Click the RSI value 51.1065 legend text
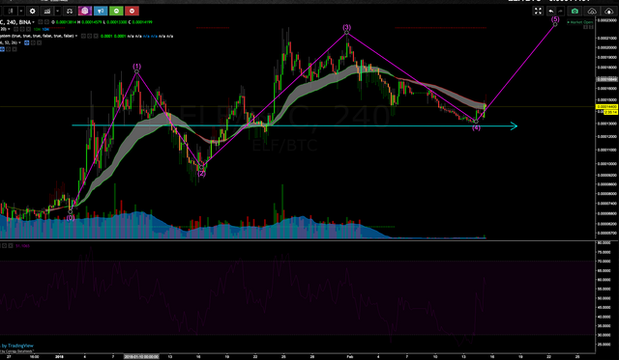This screenshot has height=360, width=619. [x=22, y=246]
